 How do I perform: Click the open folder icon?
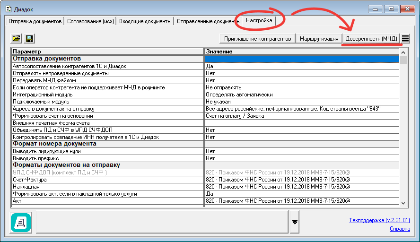(x=17, y=38)
